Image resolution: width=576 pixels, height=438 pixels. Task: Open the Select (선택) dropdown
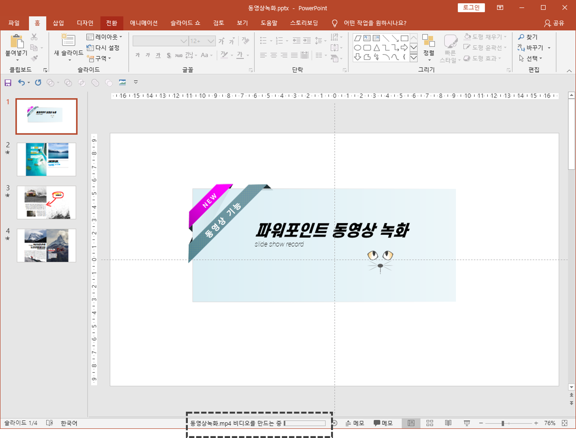[x=530, y=58]
